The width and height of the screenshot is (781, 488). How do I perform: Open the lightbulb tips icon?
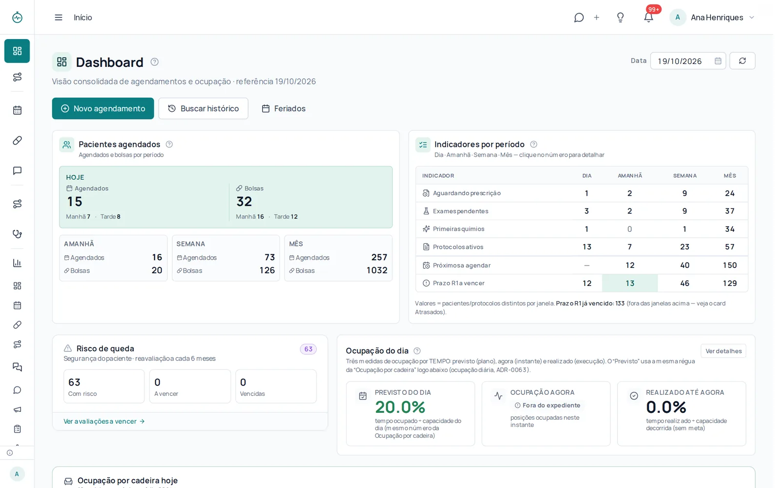[x=620, y=18]
